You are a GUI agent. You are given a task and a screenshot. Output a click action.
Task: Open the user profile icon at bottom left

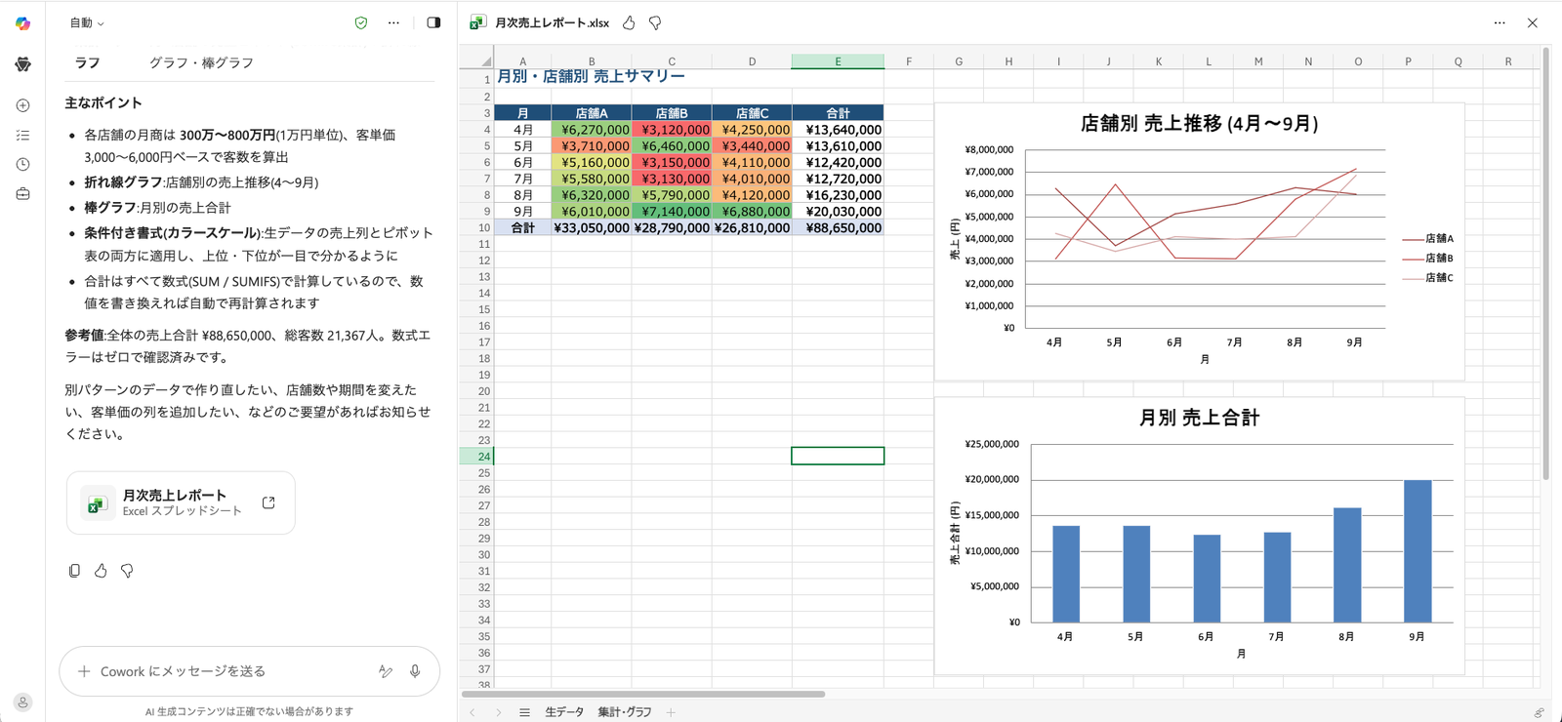pyautogui.click(x=22, y=702)
